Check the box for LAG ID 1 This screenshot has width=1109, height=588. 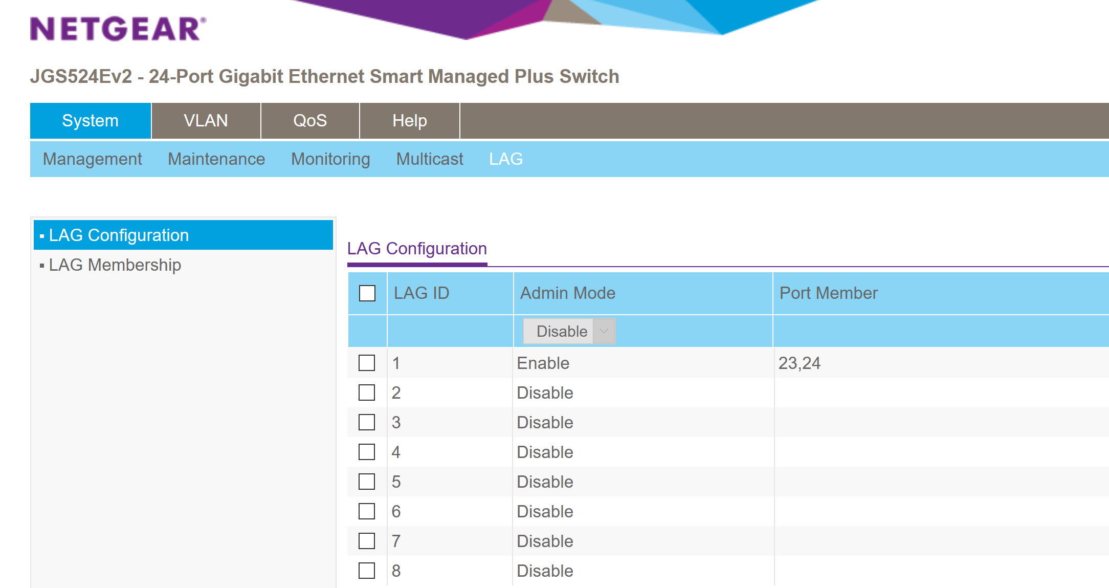pos(367,363)
